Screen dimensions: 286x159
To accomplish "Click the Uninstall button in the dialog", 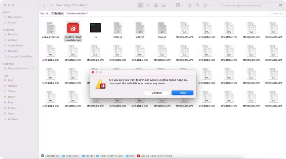I will coord(157,93).
